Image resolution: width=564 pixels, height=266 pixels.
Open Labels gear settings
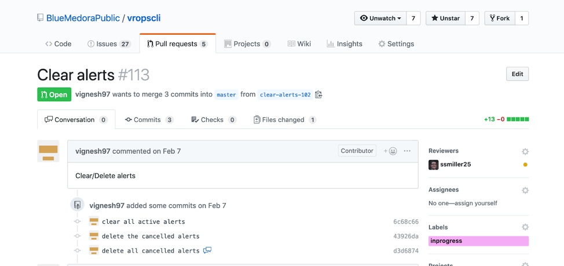coord(525,227)
